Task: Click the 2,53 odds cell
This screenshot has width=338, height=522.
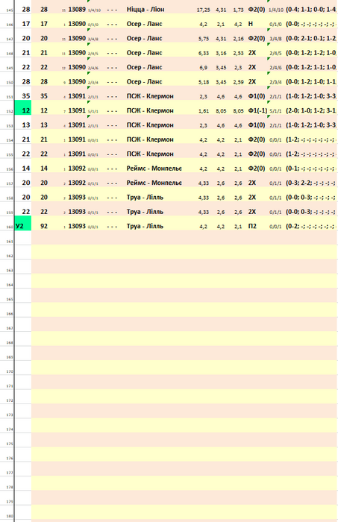Action: pos(238,53)
